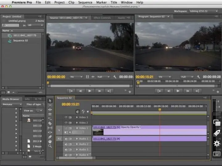Step back one frame in Program monitor
The width and height of the screenshot is (222, 166).
(168, 91)
